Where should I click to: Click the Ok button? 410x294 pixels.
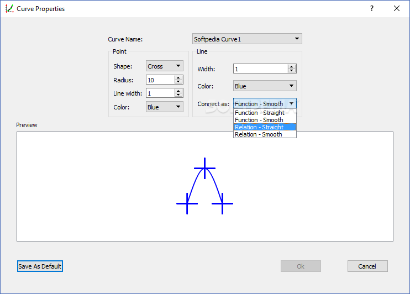coord(301,266)
